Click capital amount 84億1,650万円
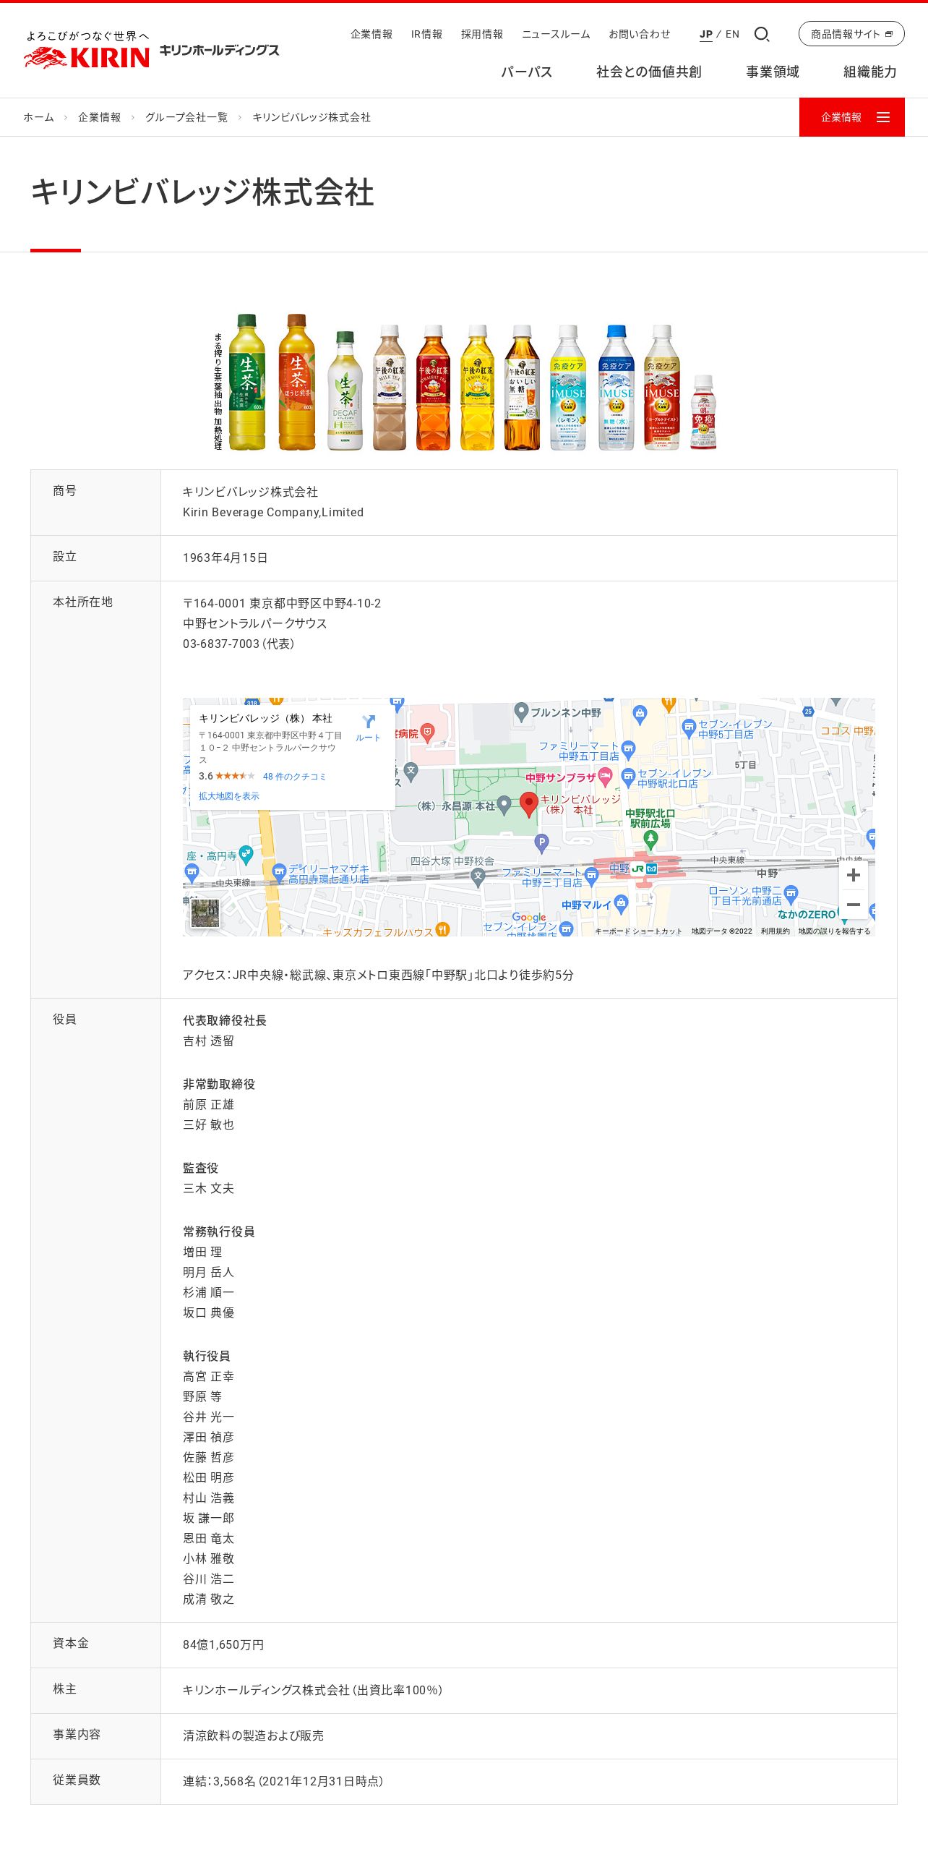Screen dimensions: 928x1857 click(223, 1644)
